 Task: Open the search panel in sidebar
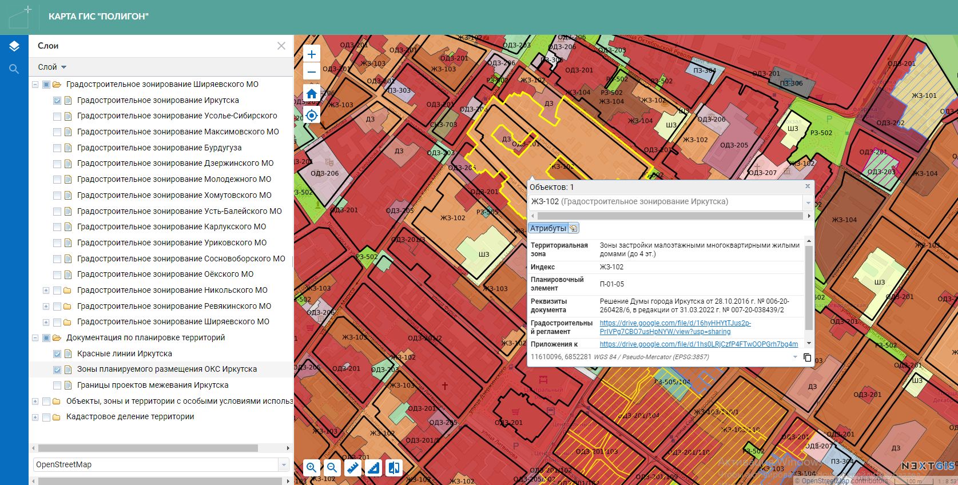[x=14, y=69]
